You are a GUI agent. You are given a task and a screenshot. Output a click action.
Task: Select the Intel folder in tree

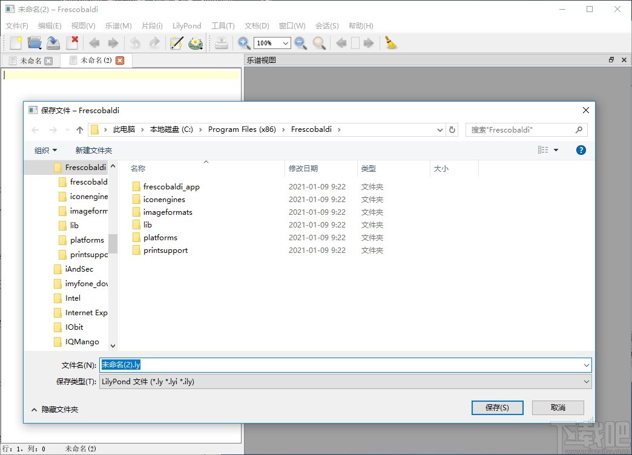coord(73,298)
